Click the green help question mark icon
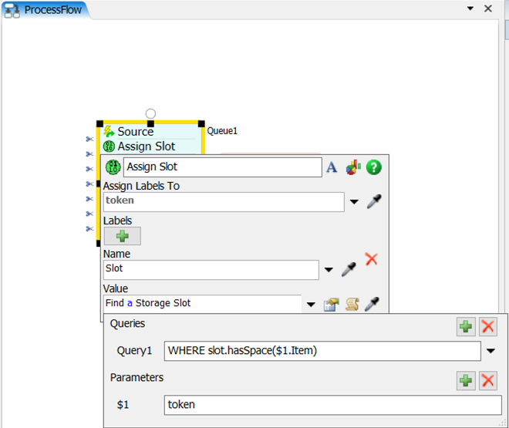 point(373,167)
